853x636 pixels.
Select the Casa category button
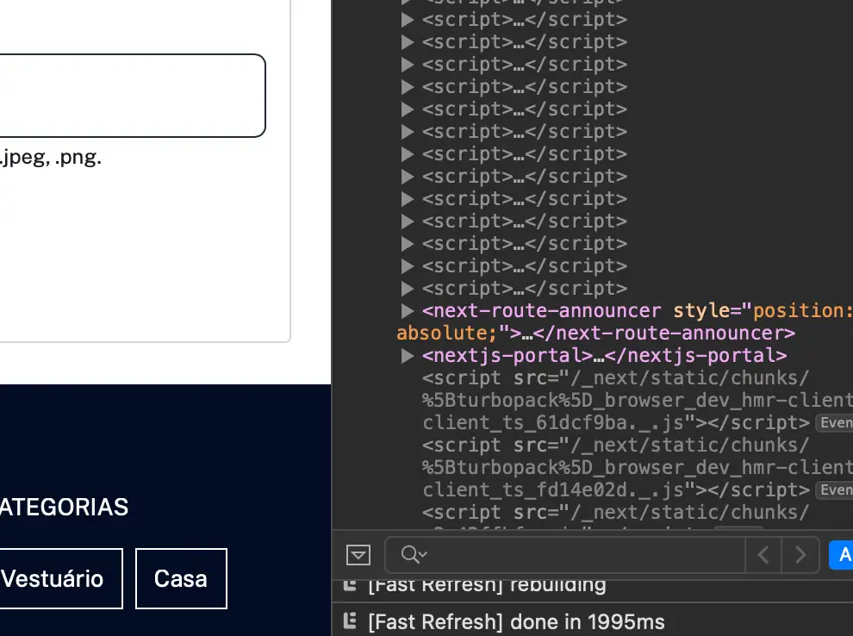[x=181, y=578]
